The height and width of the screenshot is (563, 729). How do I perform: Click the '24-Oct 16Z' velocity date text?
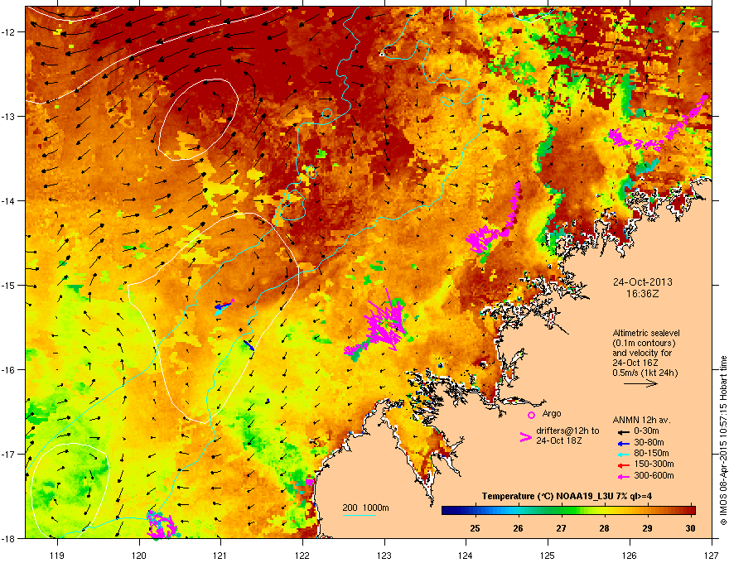tap(635, 363)
